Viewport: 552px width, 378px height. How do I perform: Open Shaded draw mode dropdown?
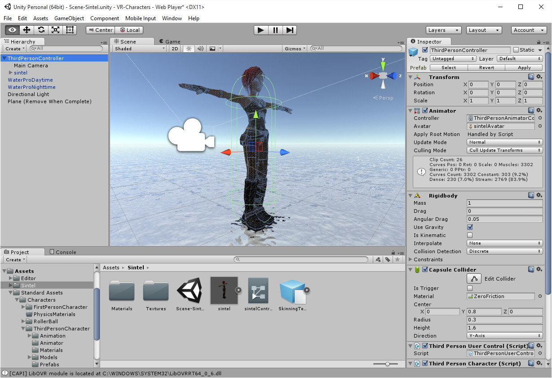(140, 48)
